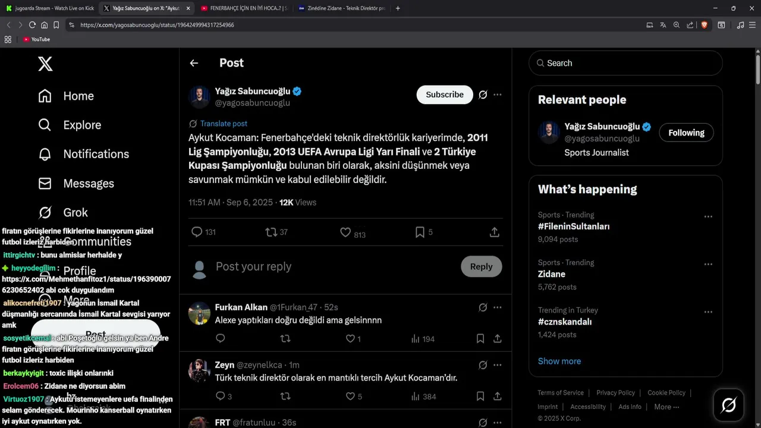
Task: Toggle bookmark on Zeyn's reply
Action: tap(480, 396)
